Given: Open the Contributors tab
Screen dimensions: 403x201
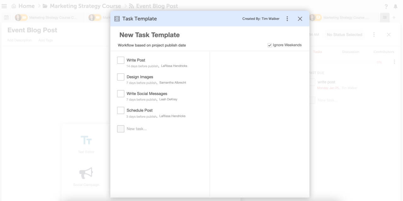Looking at the screenshot, I should click(x=383, y=52).
